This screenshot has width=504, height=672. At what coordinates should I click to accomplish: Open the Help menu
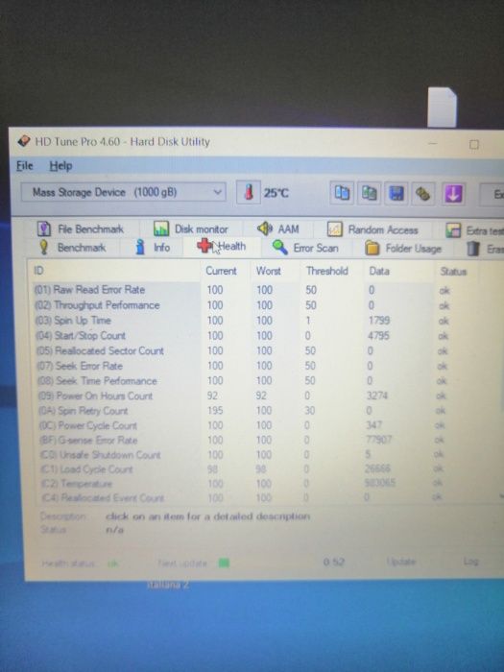point(60,166)
